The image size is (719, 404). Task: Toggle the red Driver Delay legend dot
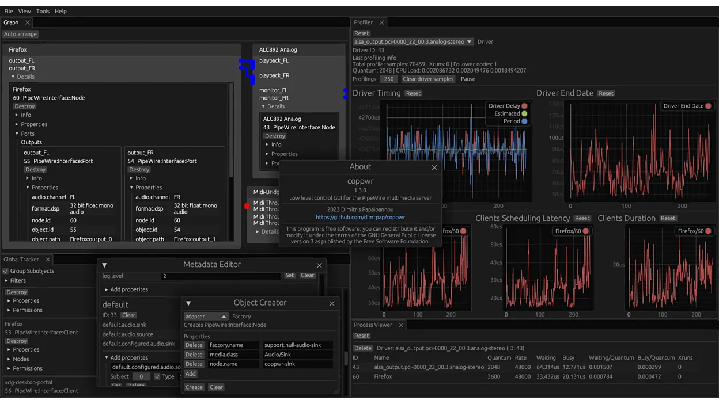click(525, 105)
